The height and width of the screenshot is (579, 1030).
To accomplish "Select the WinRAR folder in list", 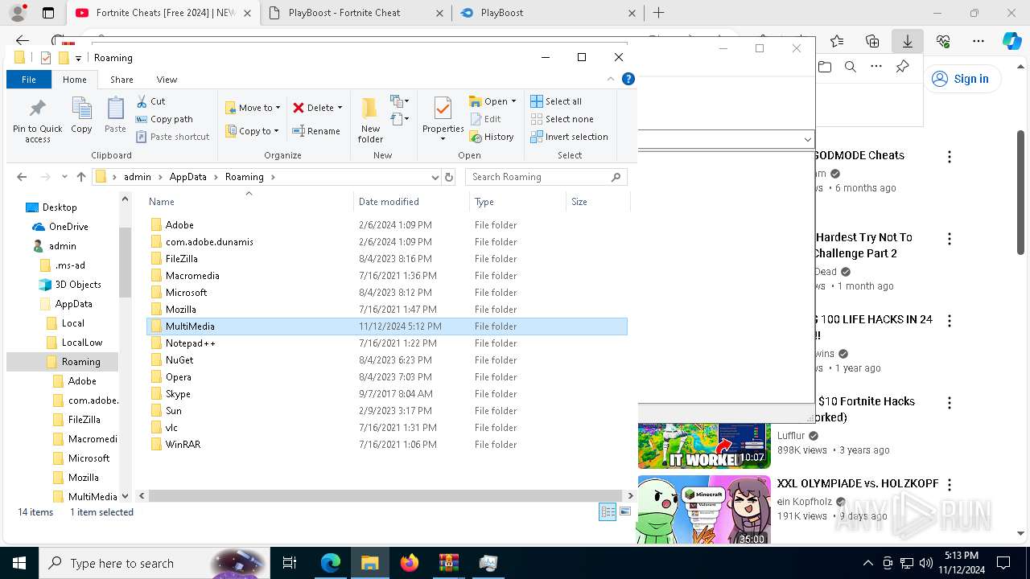I will [183, 445].
